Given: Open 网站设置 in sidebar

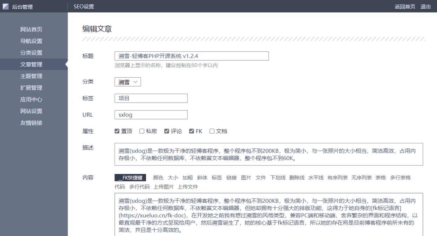Looking at the screenshot, I should point(31,111).
